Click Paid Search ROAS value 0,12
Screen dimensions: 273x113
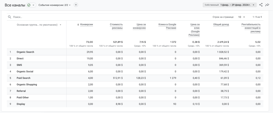point(258,78)
